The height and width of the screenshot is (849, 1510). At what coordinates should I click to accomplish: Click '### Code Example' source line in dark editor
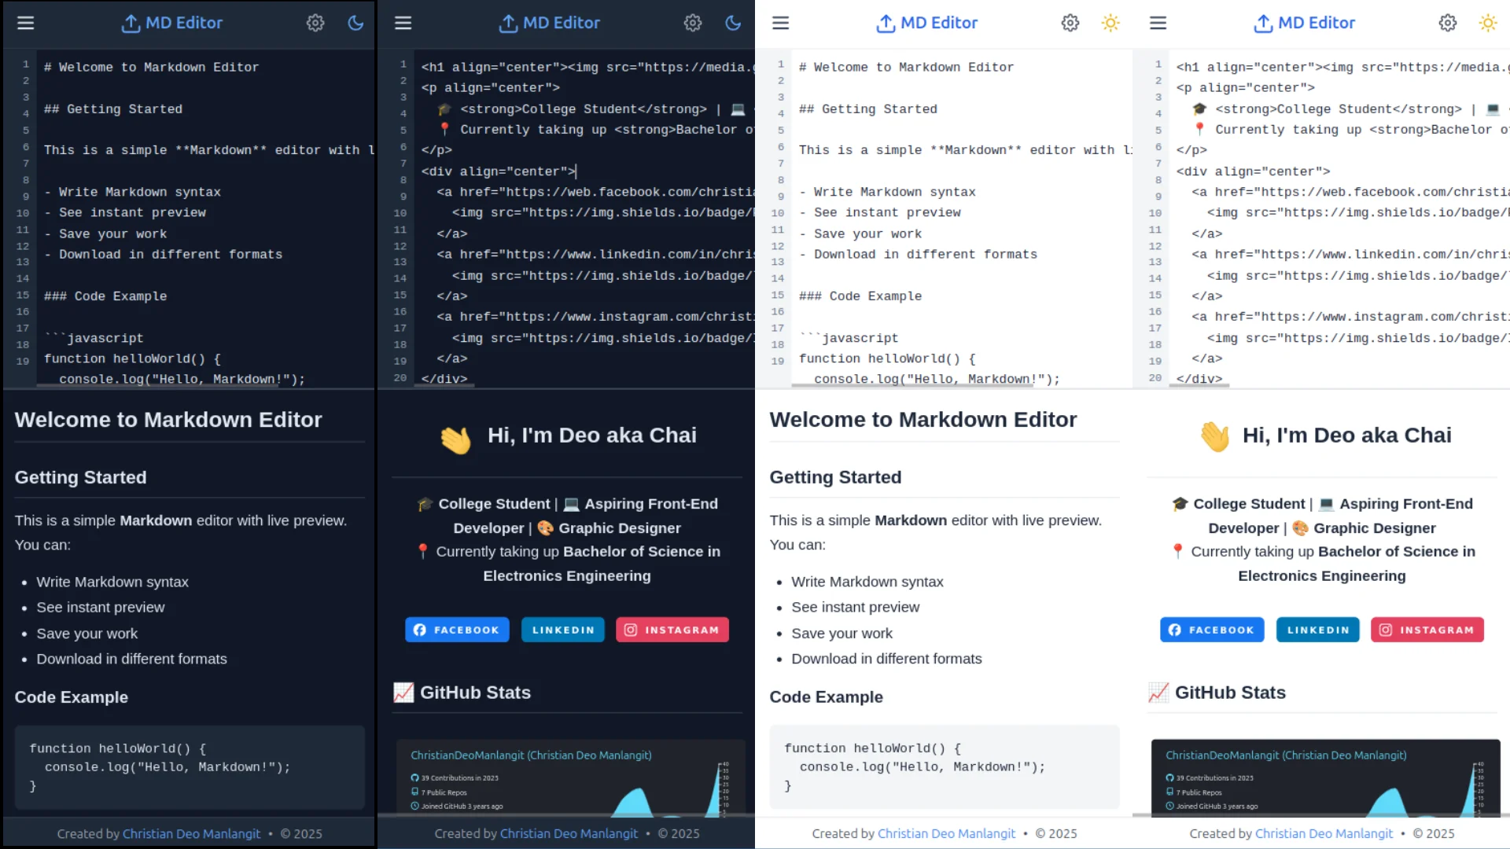tap(105, 296)
